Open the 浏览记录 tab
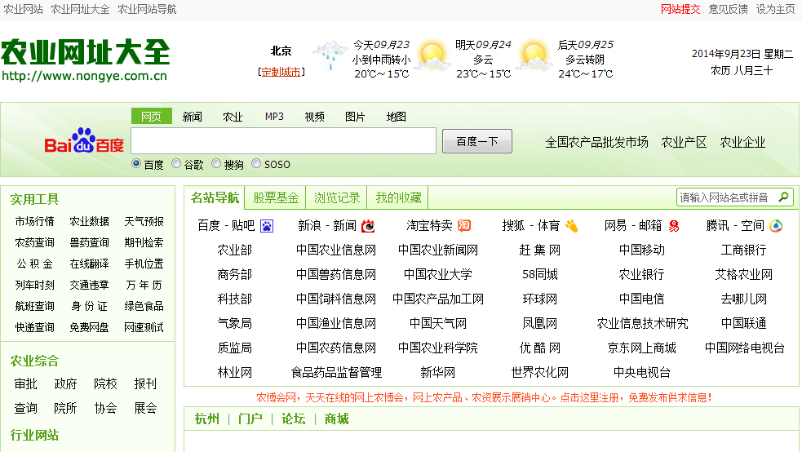The height and width of the screenshot is (452, 802). 337,198
